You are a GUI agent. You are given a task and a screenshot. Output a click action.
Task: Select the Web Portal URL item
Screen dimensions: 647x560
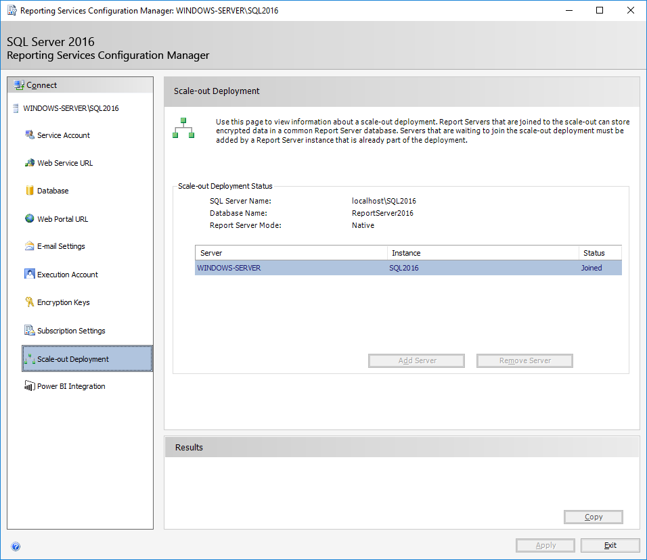coord(63,219)
